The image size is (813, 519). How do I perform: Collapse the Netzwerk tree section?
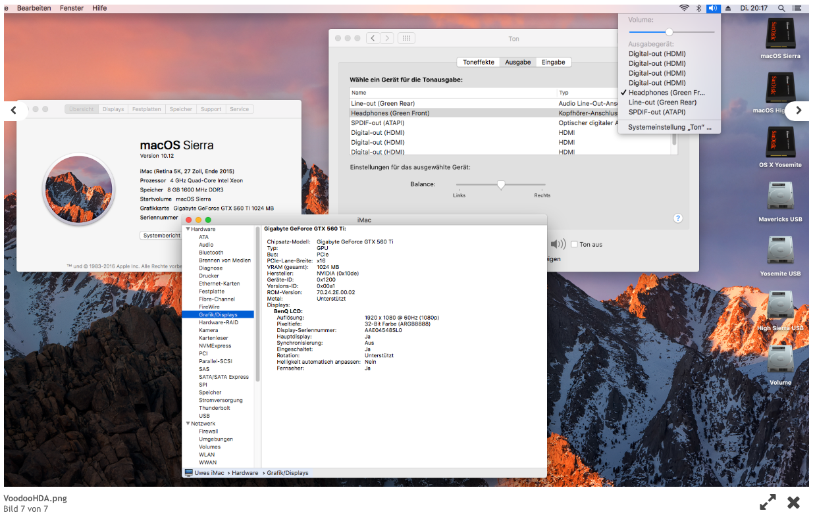pyautogui.click(x=188, y=424)
